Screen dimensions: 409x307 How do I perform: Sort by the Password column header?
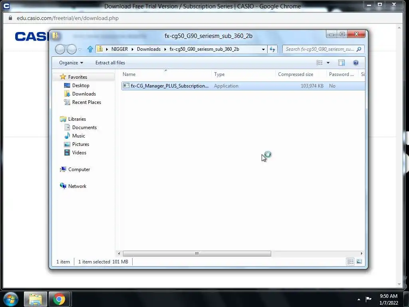pos(342,74)
